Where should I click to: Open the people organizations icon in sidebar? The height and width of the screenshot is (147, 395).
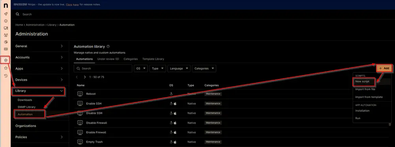6,35
